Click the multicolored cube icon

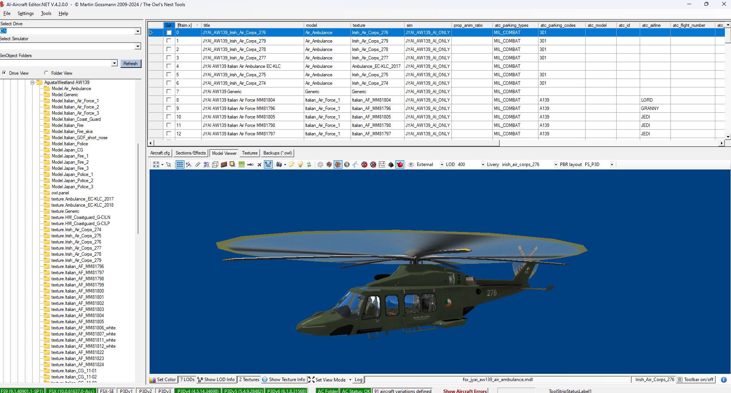329,164
